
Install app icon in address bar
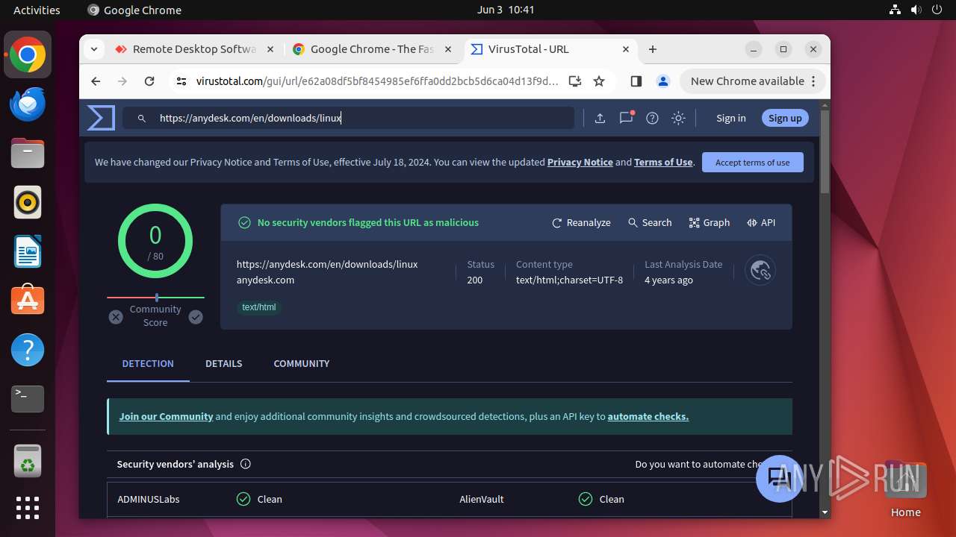point(574,81)
